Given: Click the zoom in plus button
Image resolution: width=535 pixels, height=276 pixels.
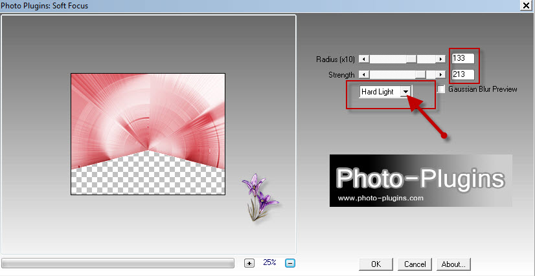Looking at the screenshot, I should coord(249,263).
